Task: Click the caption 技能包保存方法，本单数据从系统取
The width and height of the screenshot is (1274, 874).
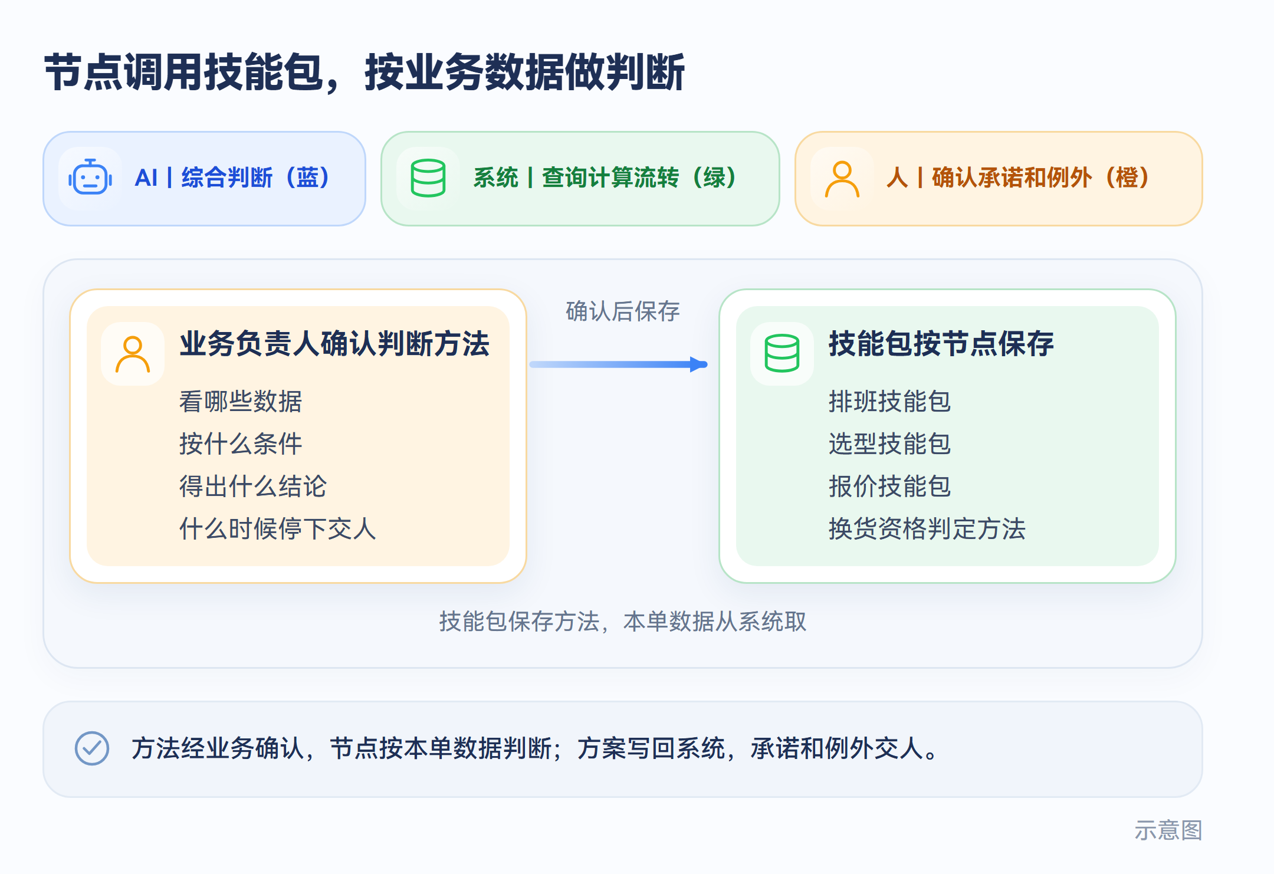Action: 623,622
